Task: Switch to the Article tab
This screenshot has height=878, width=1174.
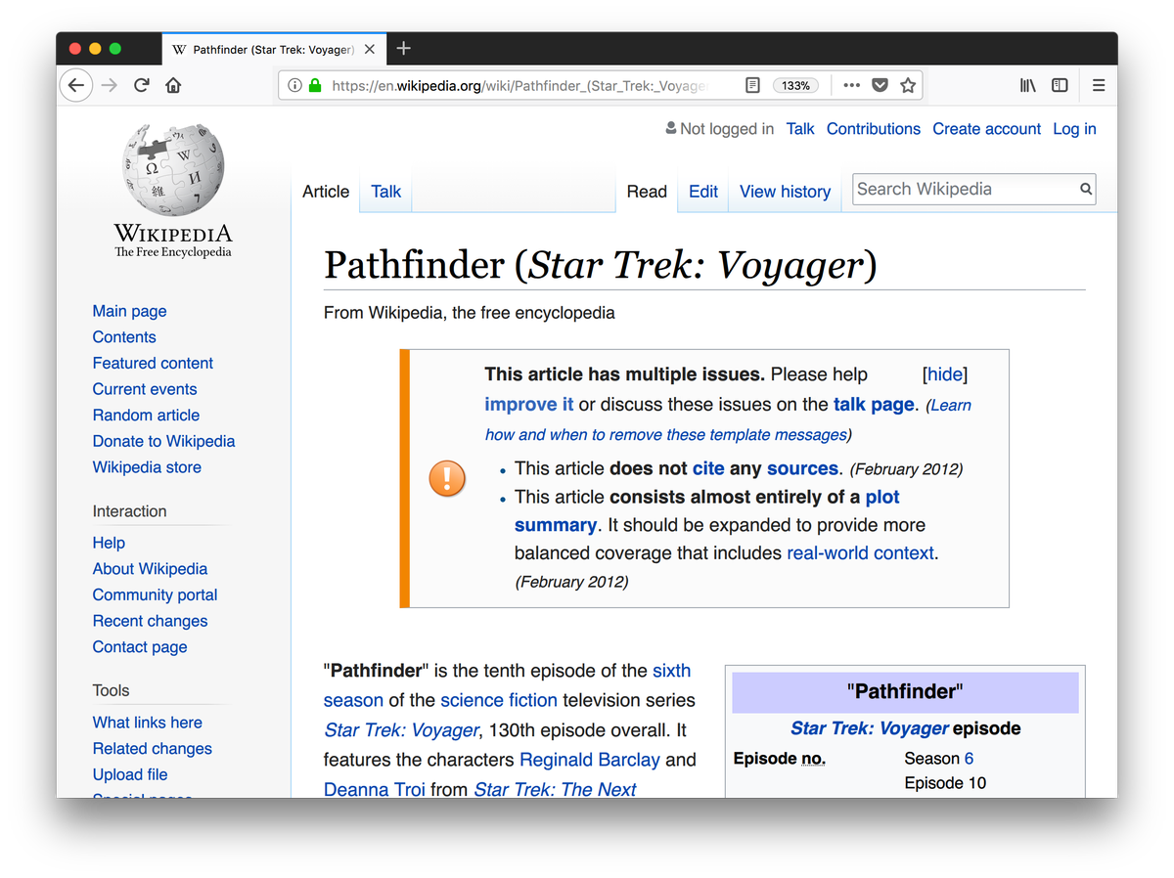Action: pos(326,192)
